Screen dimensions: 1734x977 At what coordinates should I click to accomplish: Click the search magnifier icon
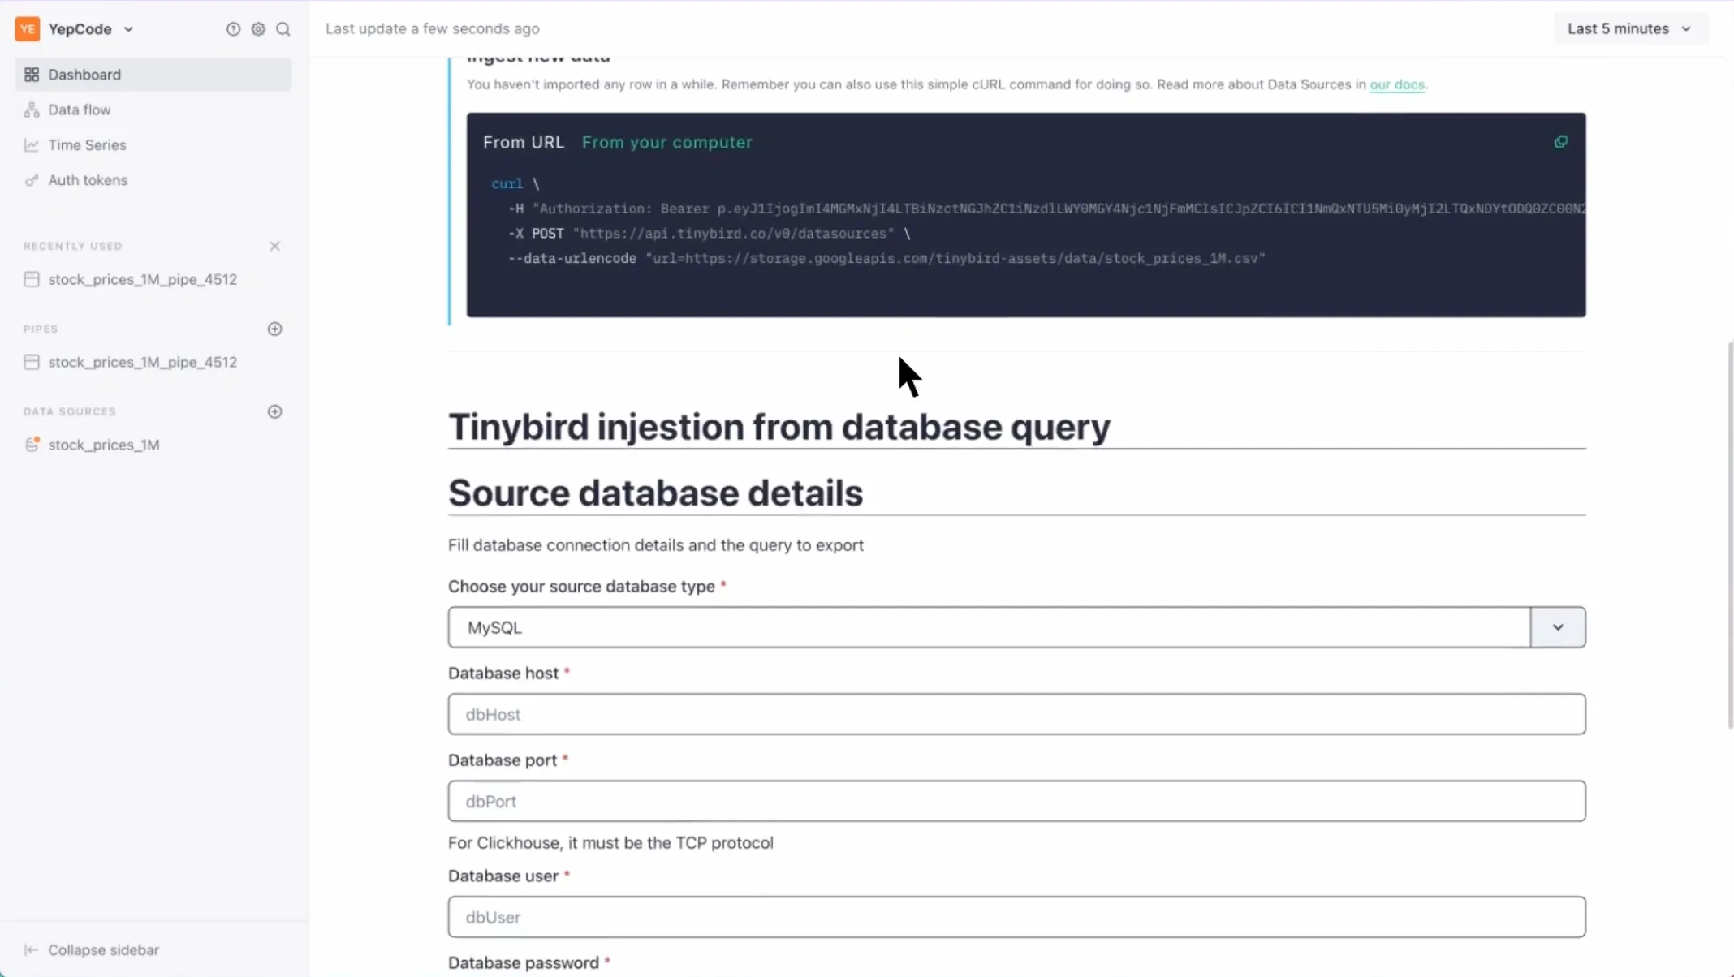click(x=283, y=29)
